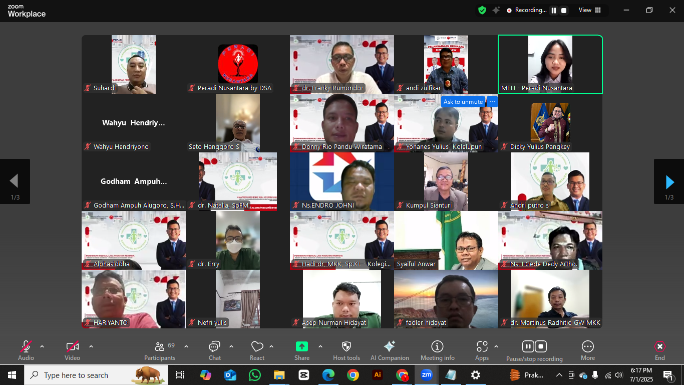
Task: Open the More options menu
Action: (587, 347)
